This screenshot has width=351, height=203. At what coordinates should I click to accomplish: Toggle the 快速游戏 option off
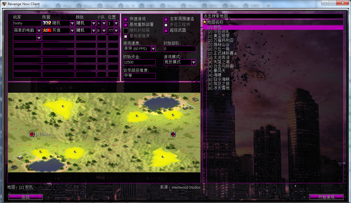[x=125, y=19]
